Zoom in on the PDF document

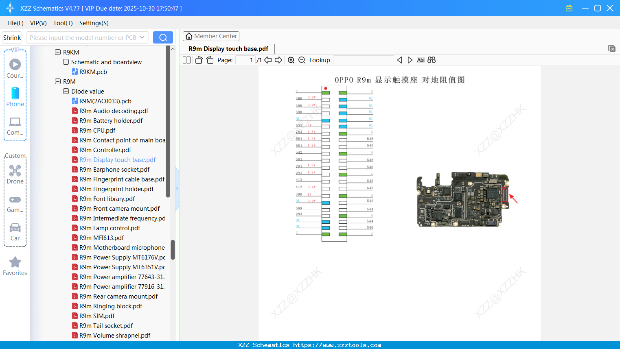click(291, 60)
